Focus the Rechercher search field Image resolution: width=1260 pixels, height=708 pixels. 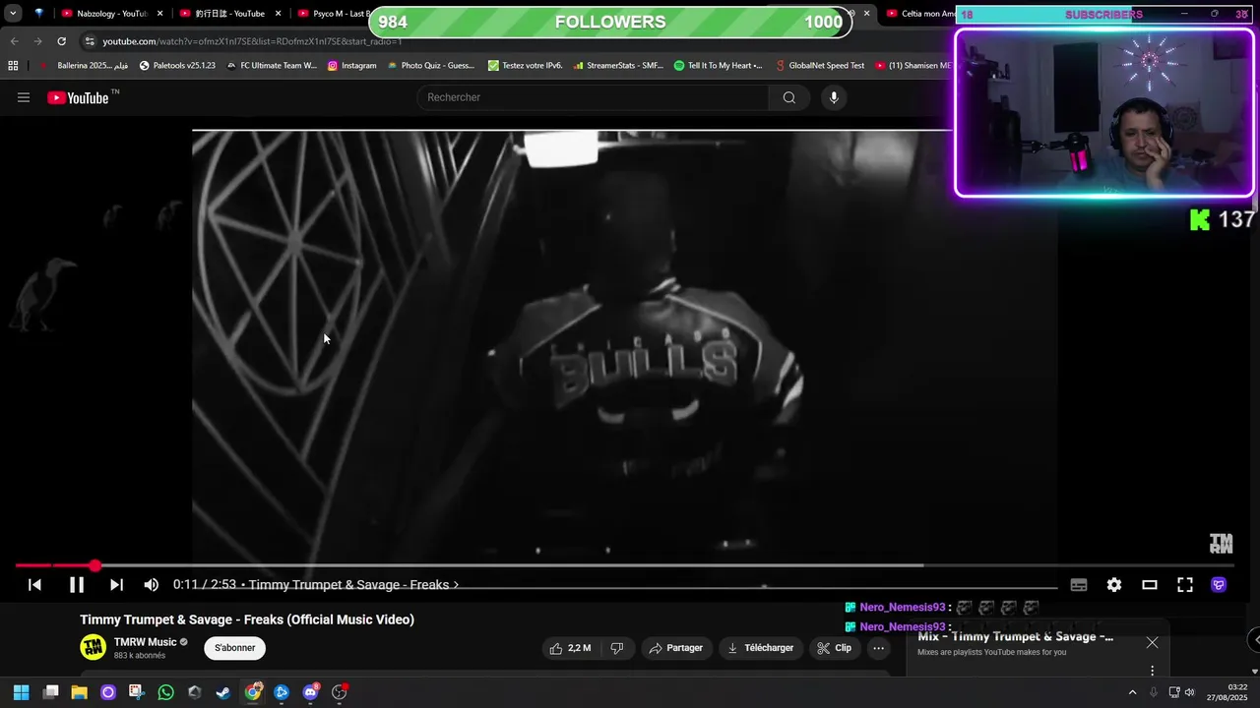pyautogui.click(x=595, y=97)
